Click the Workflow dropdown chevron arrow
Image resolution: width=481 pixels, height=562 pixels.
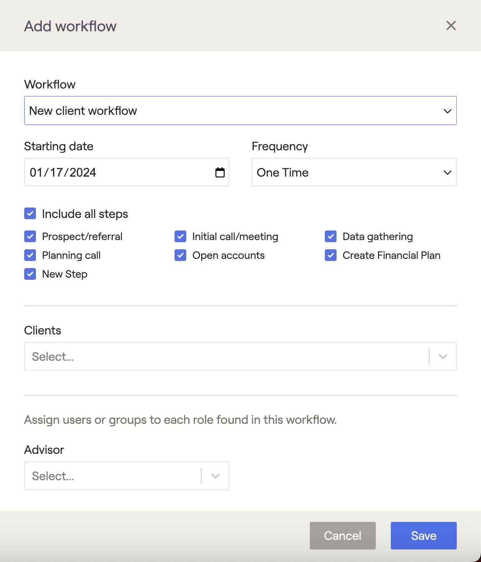(x=448, y=111)
